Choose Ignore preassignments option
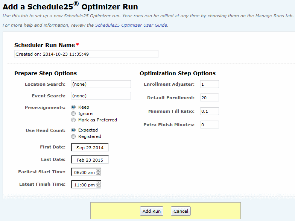This screenshot has width=295, height=221. (73, 114)
